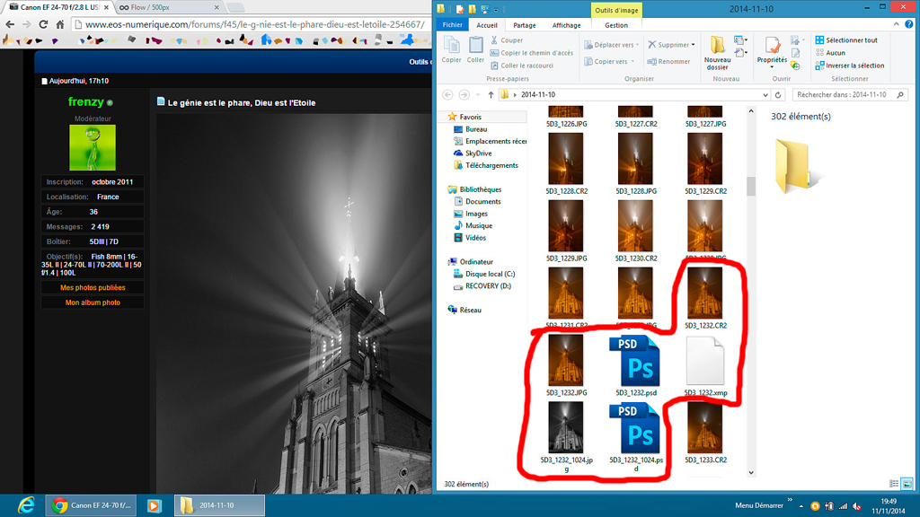Click Renommer in the Organiser group
The image size is (920, 517).
click(668, 62)
